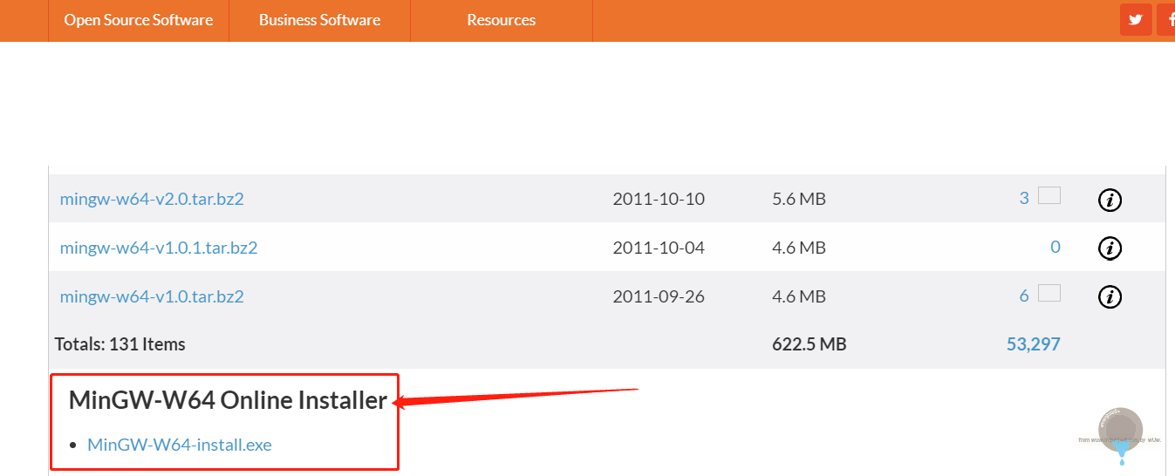
Task: Click the MinGW-W64 Online Installer heading
Action: click(228, 400)
